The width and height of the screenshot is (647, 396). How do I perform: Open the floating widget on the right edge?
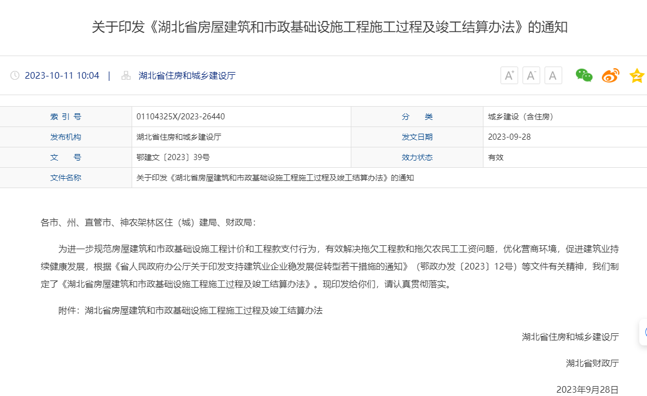(643, 332)
